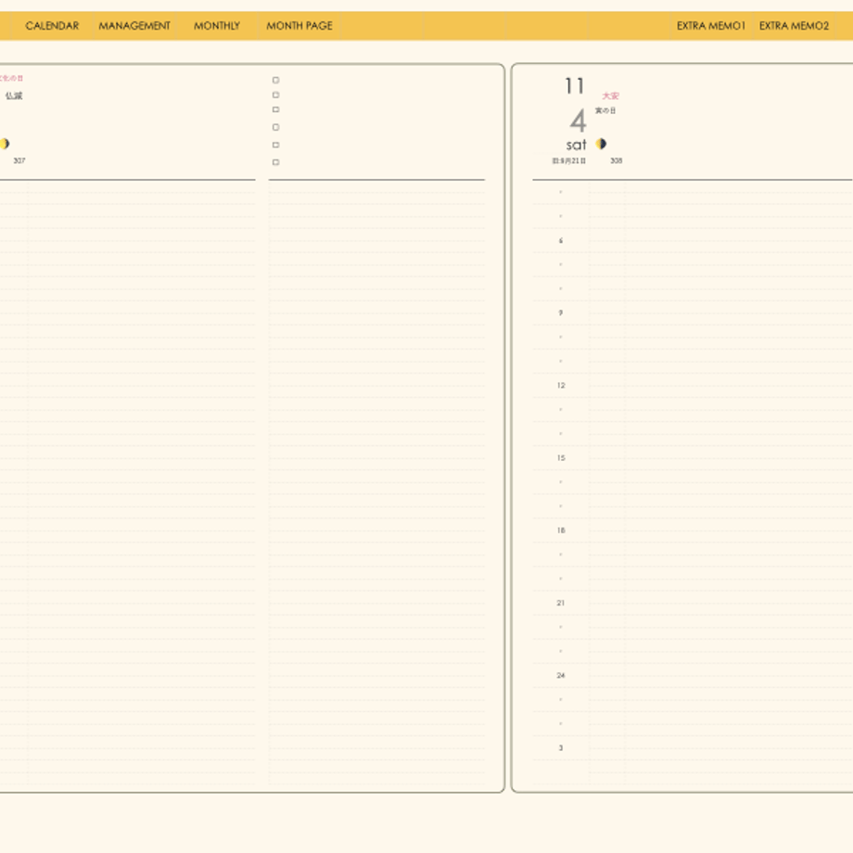Image resolution: width=853 pixels, height=853 pixels.
Task: Click the 12 hour marker on the timeline
Action: 561,385
